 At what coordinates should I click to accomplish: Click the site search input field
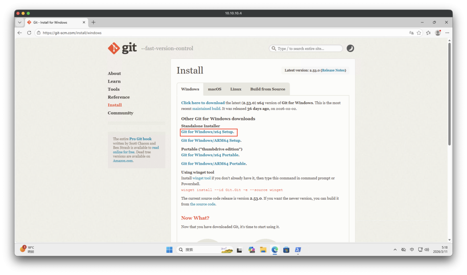[x=308, y=48]
